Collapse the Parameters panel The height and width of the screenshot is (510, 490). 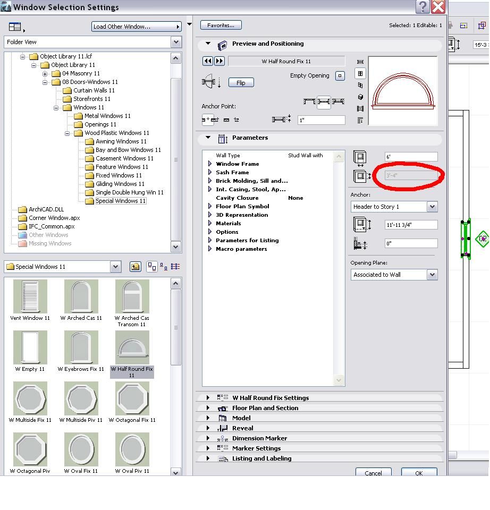point(208,137)
